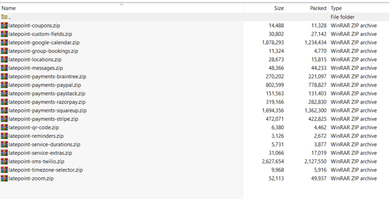The width and height of the screenshot is (389, 199).
Task: Select the file name latepoint-payments-braintree.zip
Action: point(47,77)
